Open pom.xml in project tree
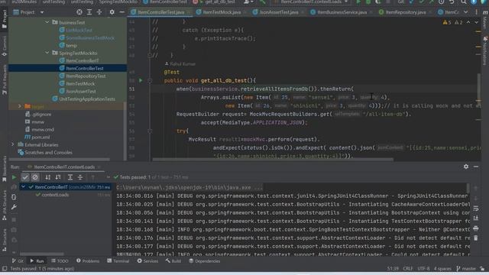Image resolution: width=489 pixels, height=275 pixels. click(40, 137)
